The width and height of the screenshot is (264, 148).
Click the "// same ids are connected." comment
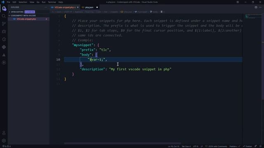97,35
